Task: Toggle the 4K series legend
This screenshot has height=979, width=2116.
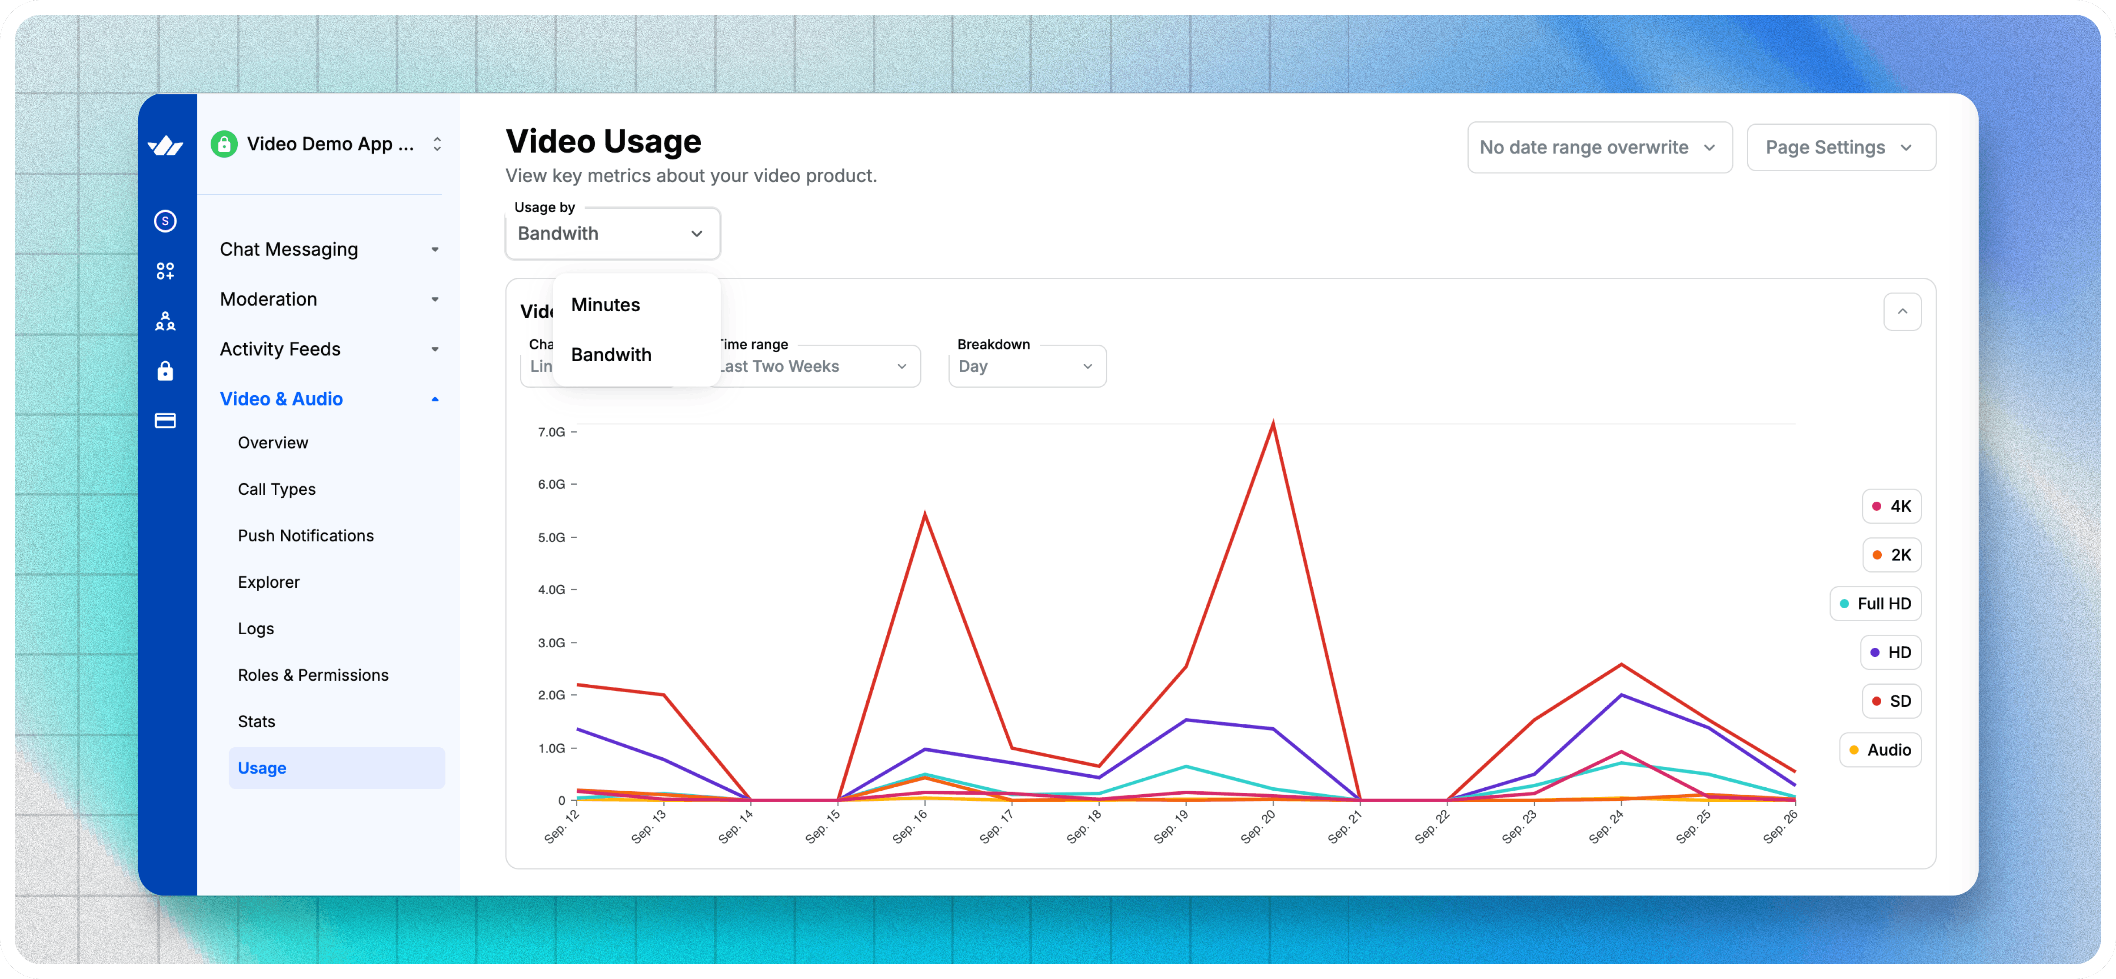Action: [x=1891, y=507]
